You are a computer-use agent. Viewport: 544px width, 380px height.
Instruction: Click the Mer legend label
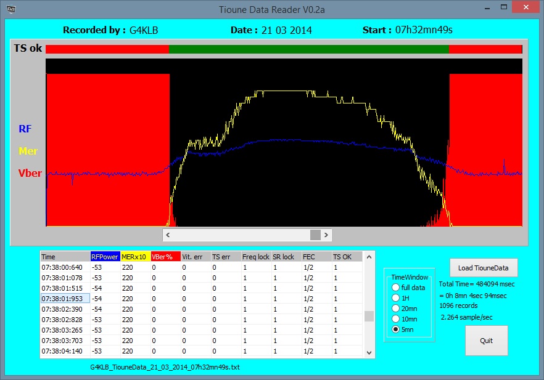click(28, 151)
